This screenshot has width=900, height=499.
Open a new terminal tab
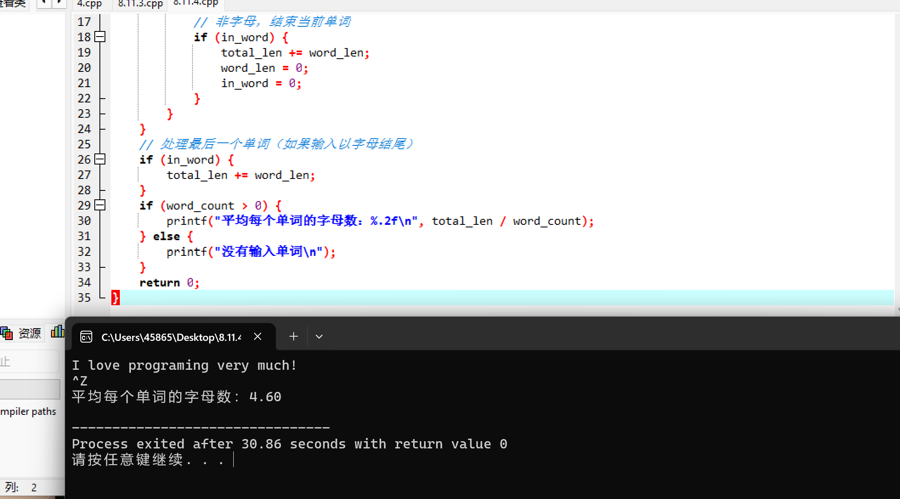pos(293,337)
